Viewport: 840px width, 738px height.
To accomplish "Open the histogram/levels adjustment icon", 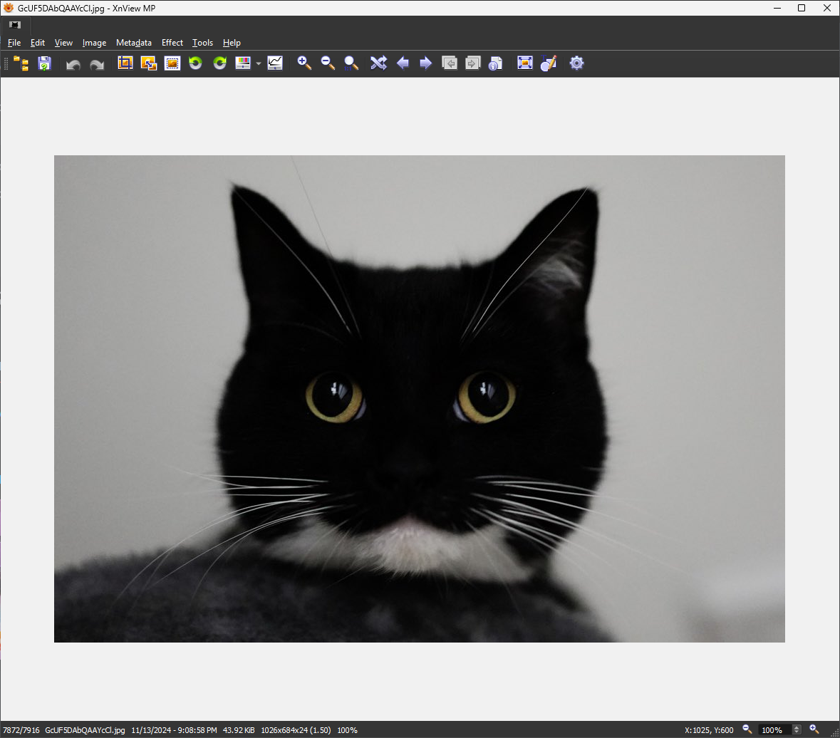I will pos(275,63).
